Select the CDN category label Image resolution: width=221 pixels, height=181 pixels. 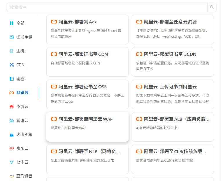coord(20,65)
